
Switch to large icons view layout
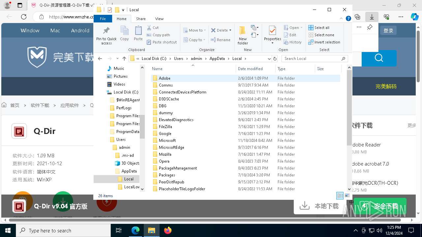point(347,196)
